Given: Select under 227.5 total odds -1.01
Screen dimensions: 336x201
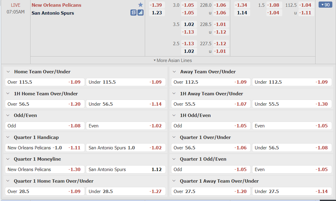Looking at the screenshot, I should [x=221, y=51].
